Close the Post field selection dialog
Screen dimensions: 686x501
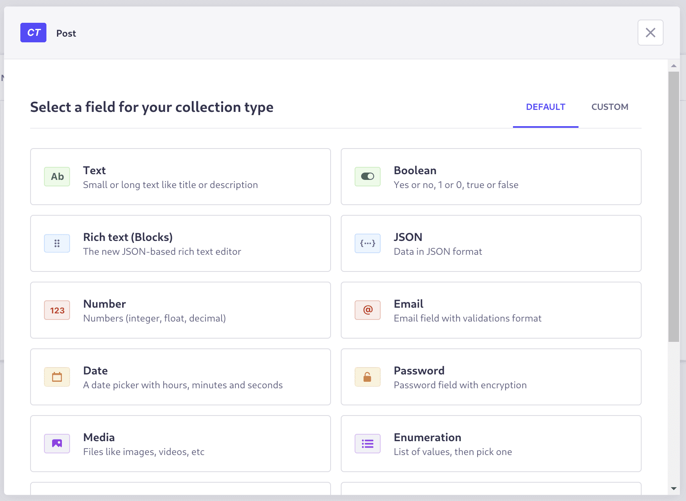(x=650, y=33)
